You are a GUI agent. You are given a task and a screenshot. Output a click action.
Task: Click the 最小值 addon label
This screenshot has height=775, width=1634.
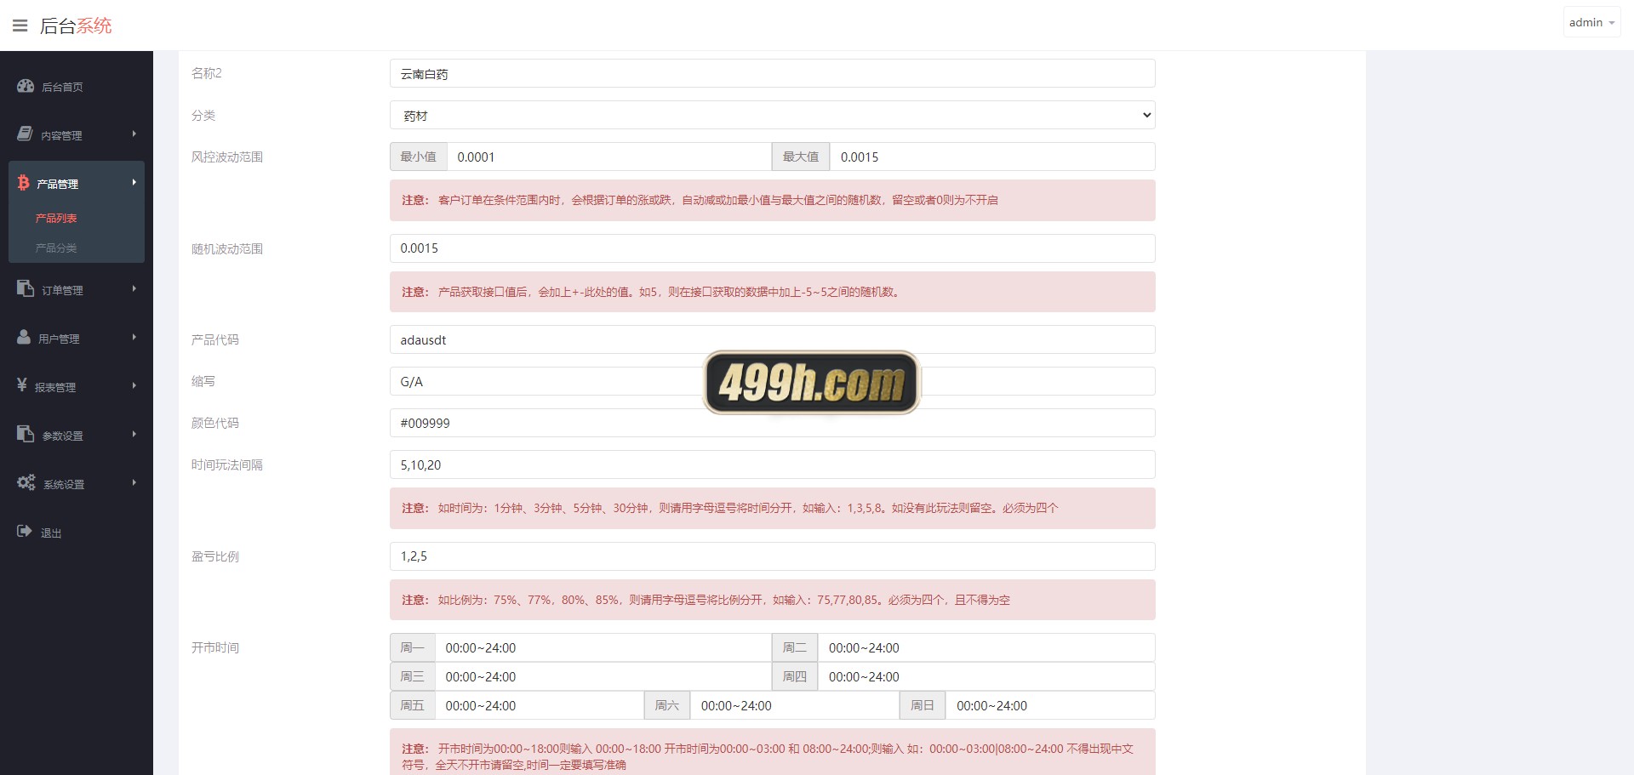(x=419, y=157)
